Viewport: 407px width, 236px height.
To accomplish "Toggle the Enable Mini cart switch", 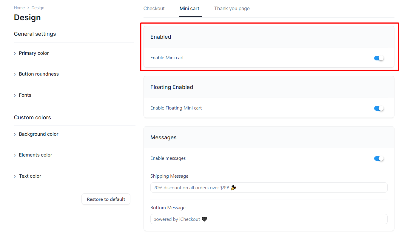I will pyautogui.click(x=379, y=58).
